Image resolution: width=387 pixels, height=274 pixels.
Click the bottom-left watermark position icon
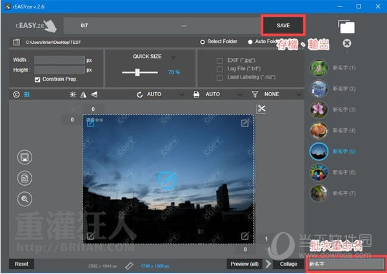click(90, 236)
